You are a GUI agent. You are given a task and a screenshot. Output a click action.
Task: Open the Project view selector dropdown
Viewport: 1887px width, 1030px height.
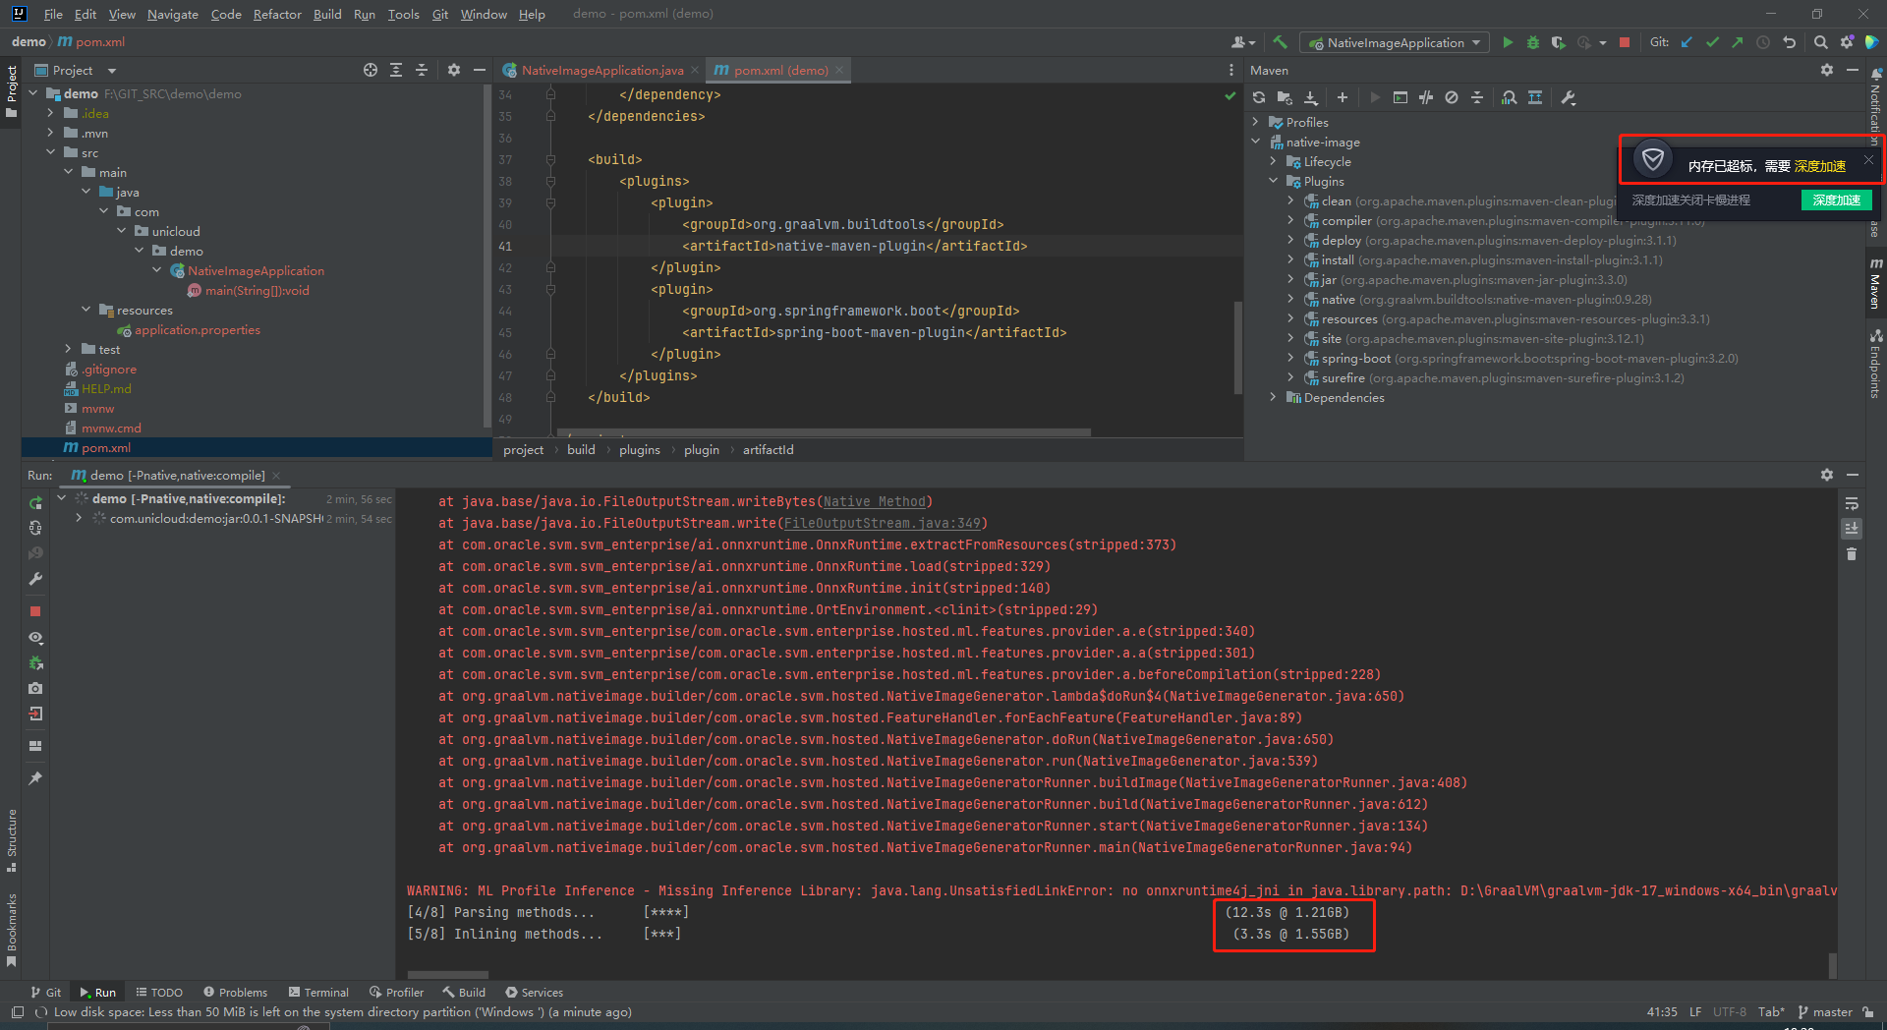coord(75,70)
